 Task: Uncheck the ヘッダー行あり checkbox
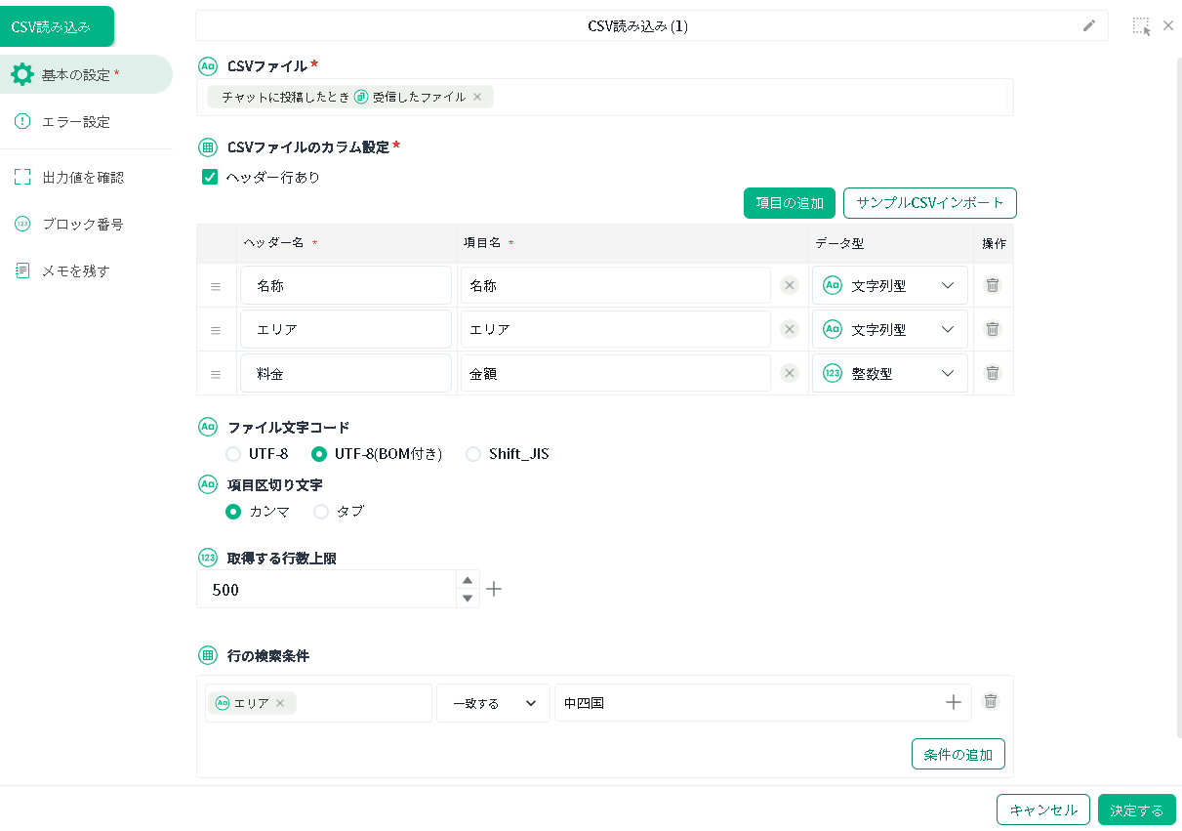(x=209, y=177)
